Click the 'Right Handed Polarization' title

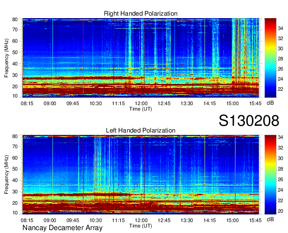tap(141, 14)
